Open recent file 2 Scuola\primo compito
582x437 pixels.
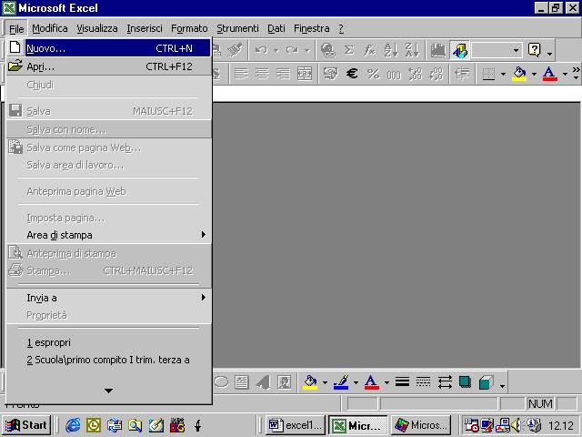[x=109, y=360]
